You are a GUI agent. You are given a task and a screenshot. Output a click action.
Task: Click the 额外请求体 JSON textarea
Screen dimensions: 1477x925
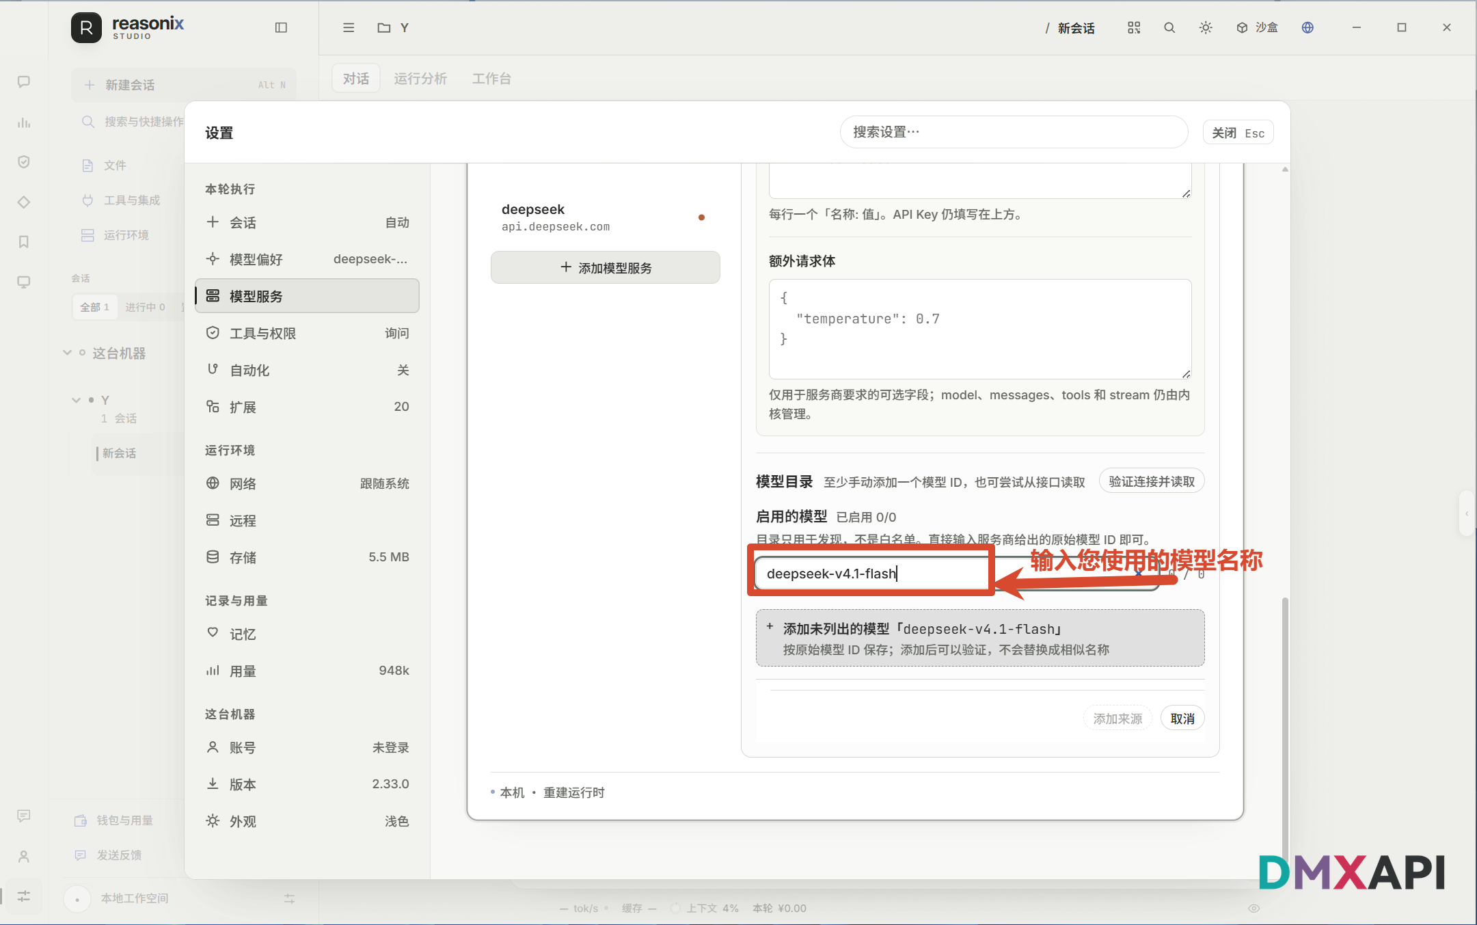pos(980,329)
